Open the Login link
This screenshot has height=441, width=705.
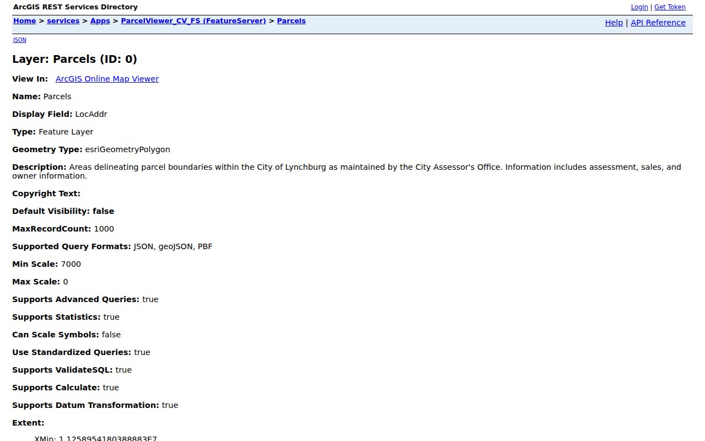pos(639,7)
